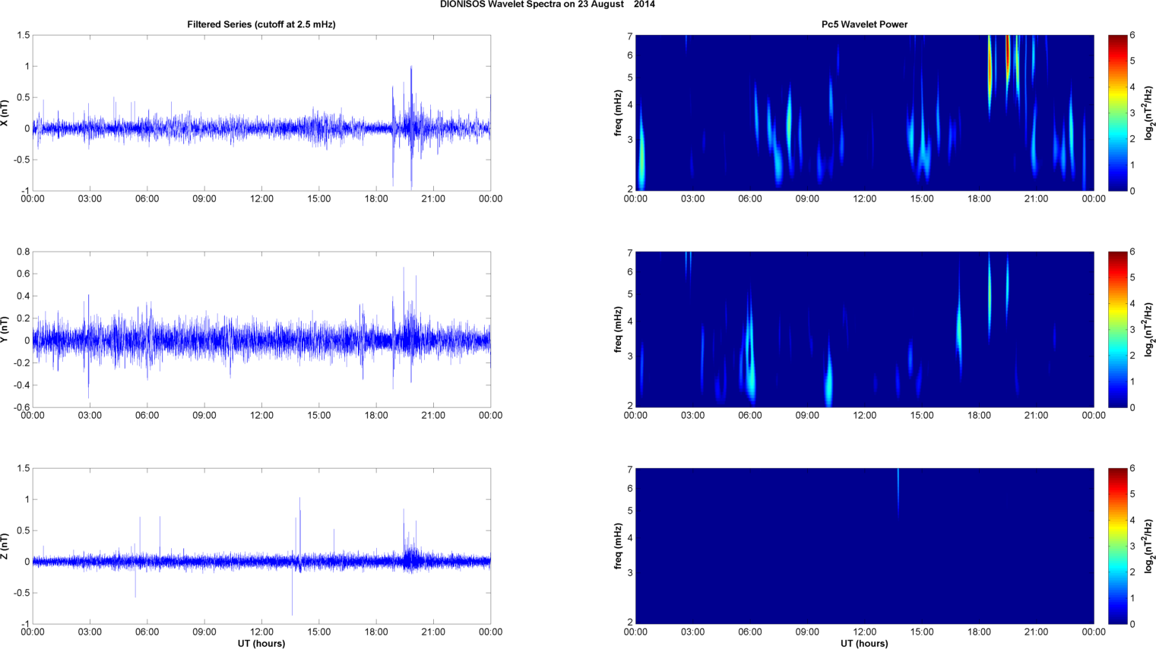This screenshot has height=649, width=1156.
Task: Pick the middle spectrogram's color bar
Action: [x=1117, y=330]
